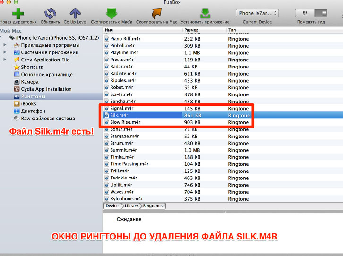Expand the Сети Application File node
This screenshot has width=343, height=256.
5,60
